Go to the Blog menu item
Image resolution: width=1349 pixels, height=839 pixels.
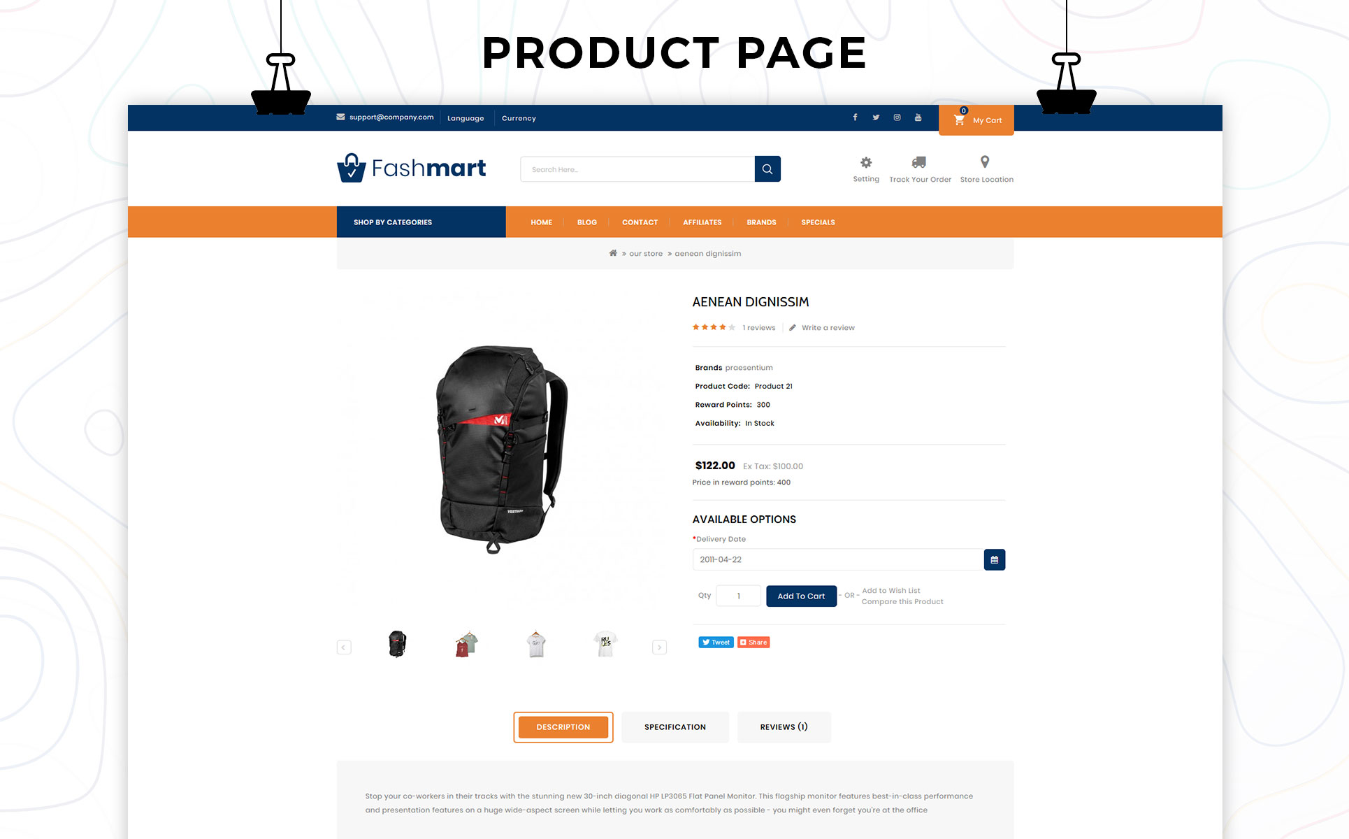[x=587, y=222]
